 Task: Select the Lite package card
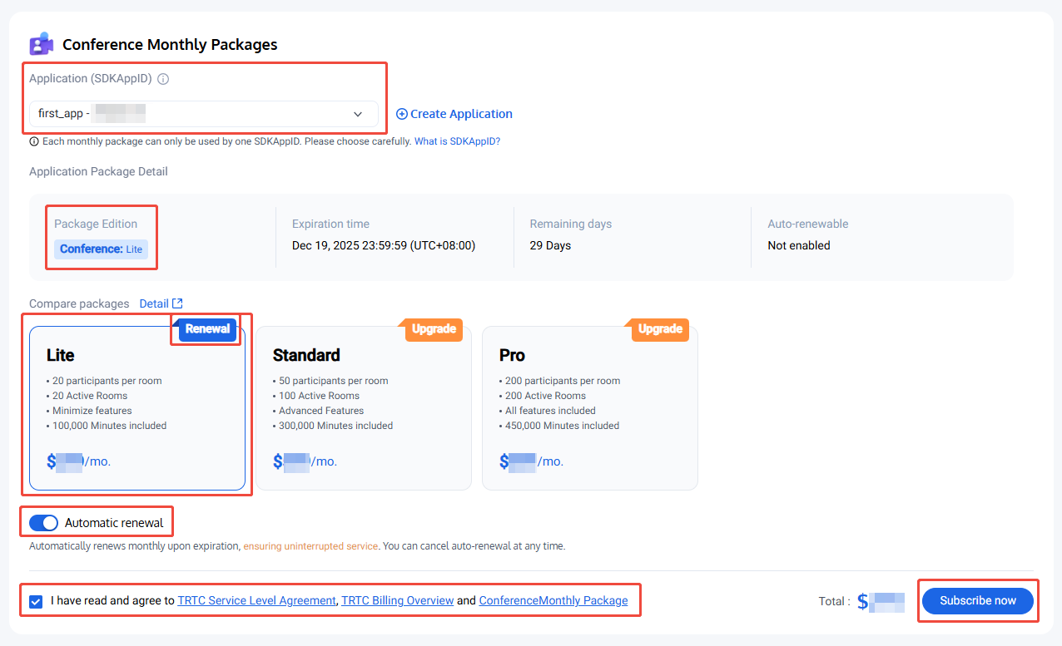pos(137,407)
